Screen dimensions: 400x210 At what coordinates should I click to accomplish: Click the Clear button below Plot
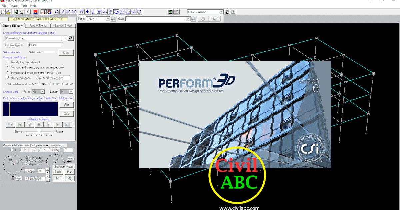tap(67, 114)
